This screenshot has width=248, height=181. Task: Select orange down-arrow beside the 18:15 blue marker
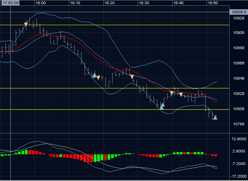point(98,78)
